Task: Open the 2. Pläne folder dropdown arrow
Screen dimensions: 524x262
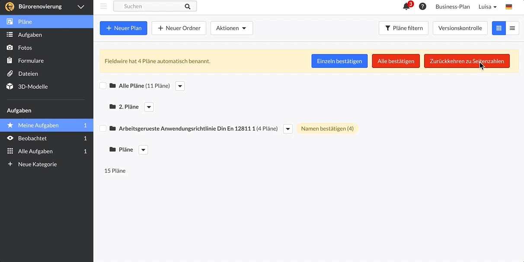Action: pyautogui.click(x=149, y=107)
